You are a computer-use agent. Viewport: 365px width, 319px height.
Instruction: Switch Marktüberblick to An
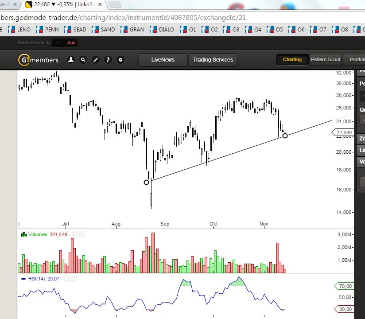[58, 43]
